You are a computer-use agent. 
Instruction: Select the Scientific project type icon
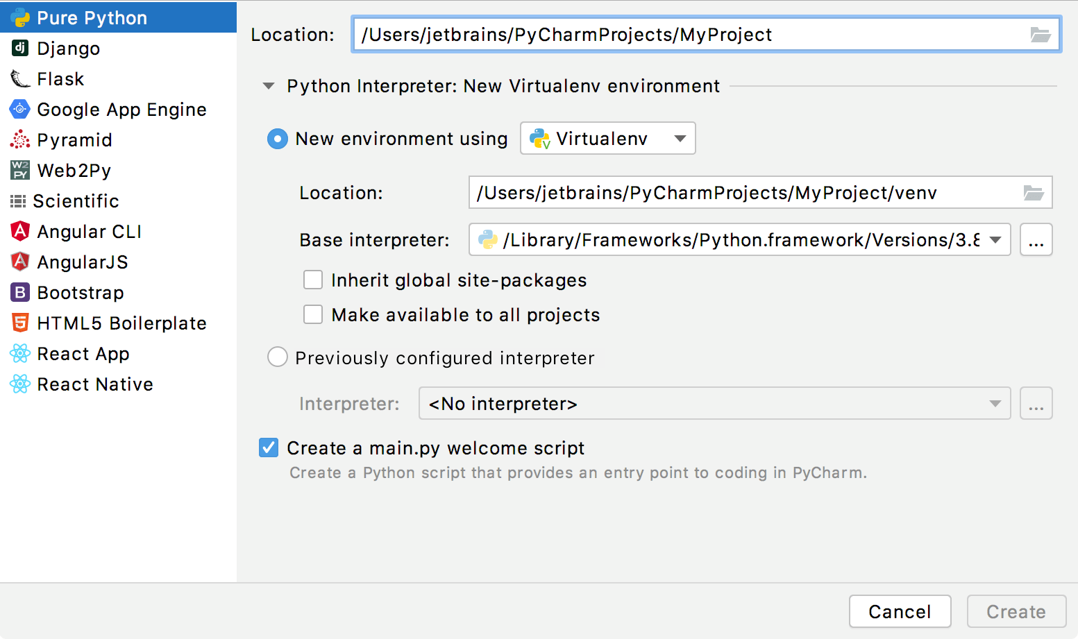pos(19,201)
